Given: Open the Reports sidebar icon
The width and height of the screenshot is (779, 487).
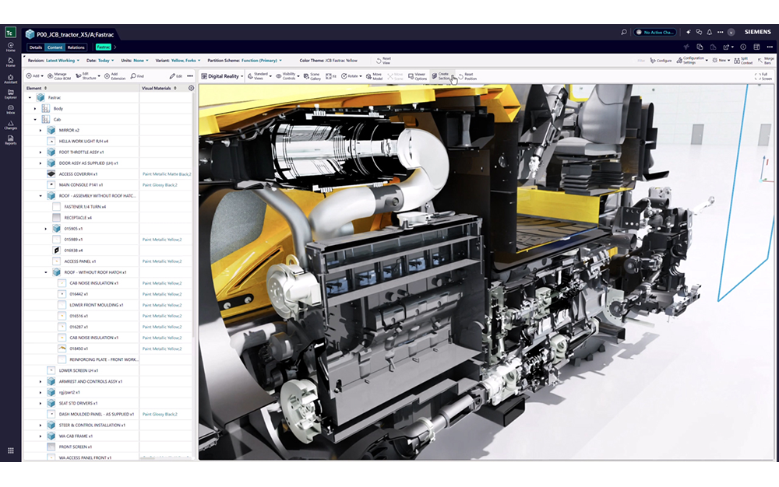Looking at the screenshot, I should click(10, 140).
